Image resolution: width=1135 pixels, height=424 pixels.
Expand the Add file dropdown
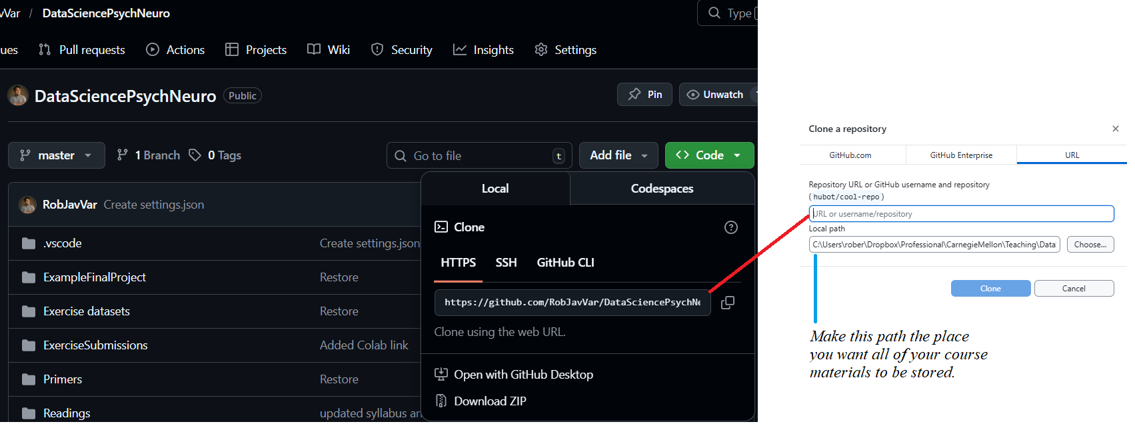tap(618, 155)
